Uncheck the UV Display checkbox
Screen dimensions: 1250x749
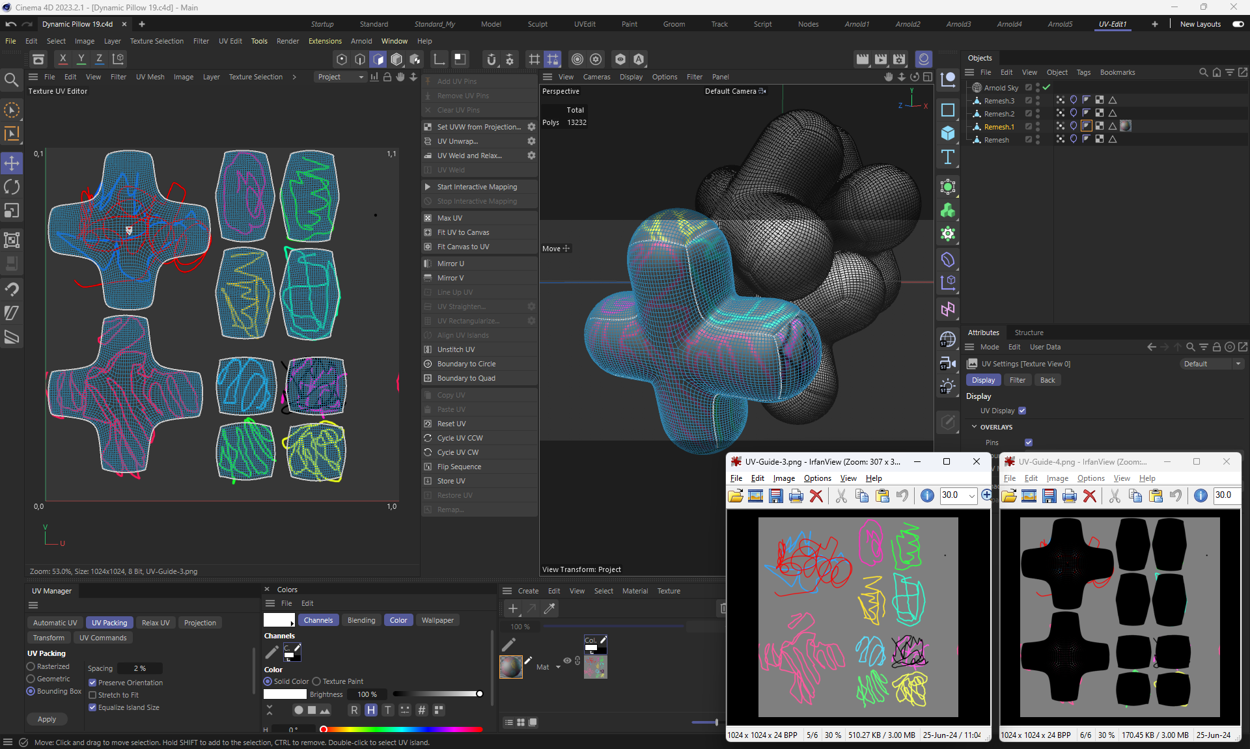click(x=1022, y=411)
